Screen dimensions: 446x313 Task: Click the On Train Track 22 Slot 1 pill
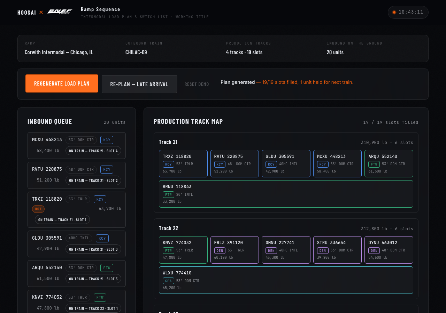click(93, 308)
